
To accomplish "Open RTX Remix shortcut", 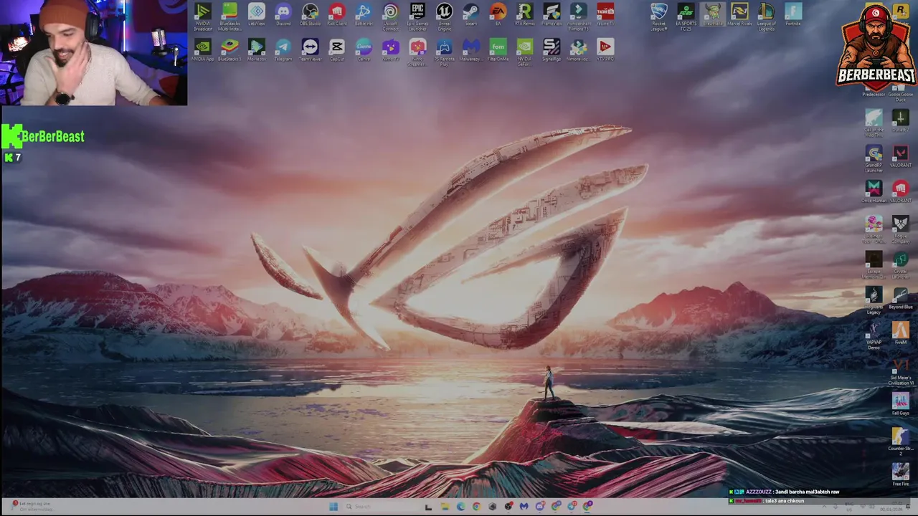I will coord(525,14).
